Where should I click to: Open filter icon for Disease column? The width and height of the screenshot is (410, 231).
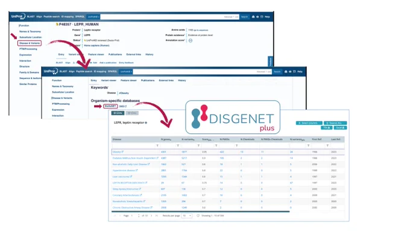pyautogui.click(x=157, y=145)
